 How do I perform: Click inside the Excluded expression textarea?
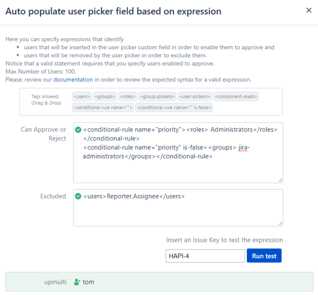178,212
